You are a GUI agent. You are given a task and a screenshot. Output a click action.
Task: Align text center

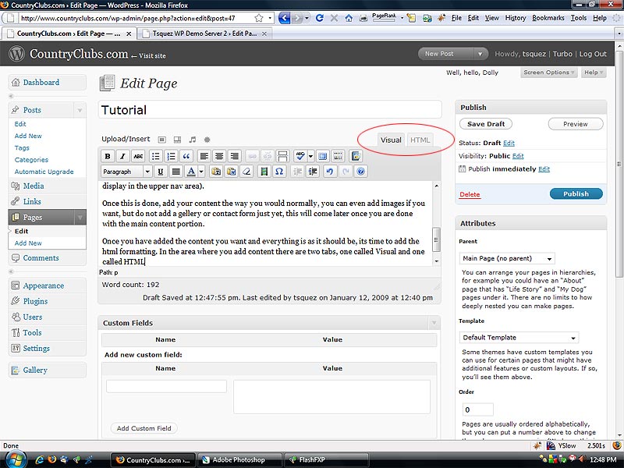click(219, 157)
